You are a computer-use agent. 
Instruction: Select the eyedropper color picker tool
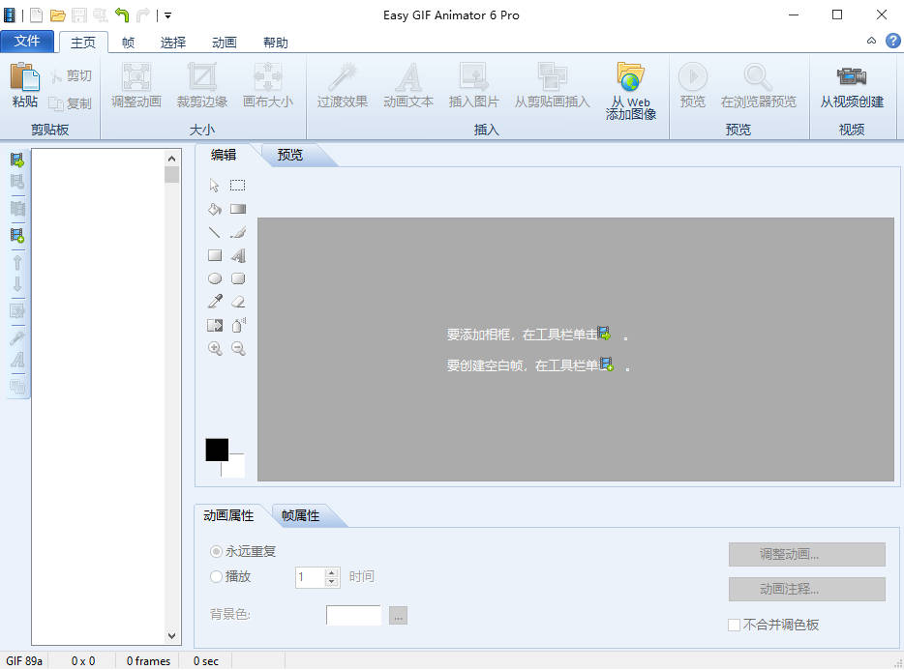tap(215, 302)
